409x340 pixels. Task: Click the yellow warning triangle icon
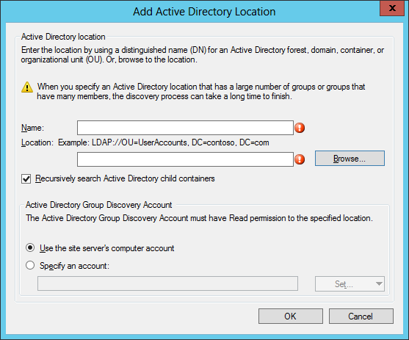tap(27, 87)
